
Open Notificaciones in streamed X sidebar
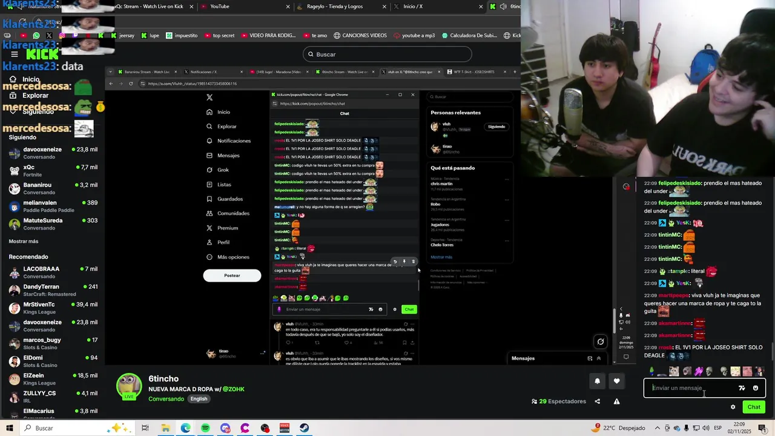click(229, 141)
